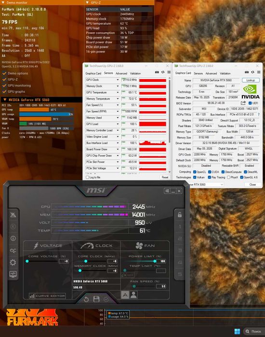Take screenshot in GPU-Z Graphics Card window
This screenshot has height=337, width=265.
tap(247, 72)
